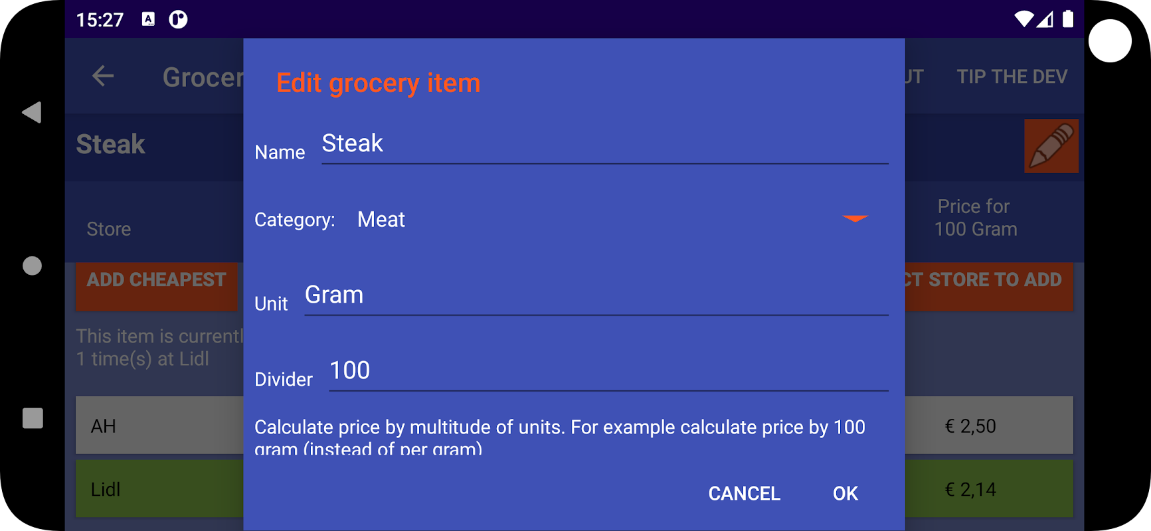Open the Category dropdown arrow

pos(855,219)
